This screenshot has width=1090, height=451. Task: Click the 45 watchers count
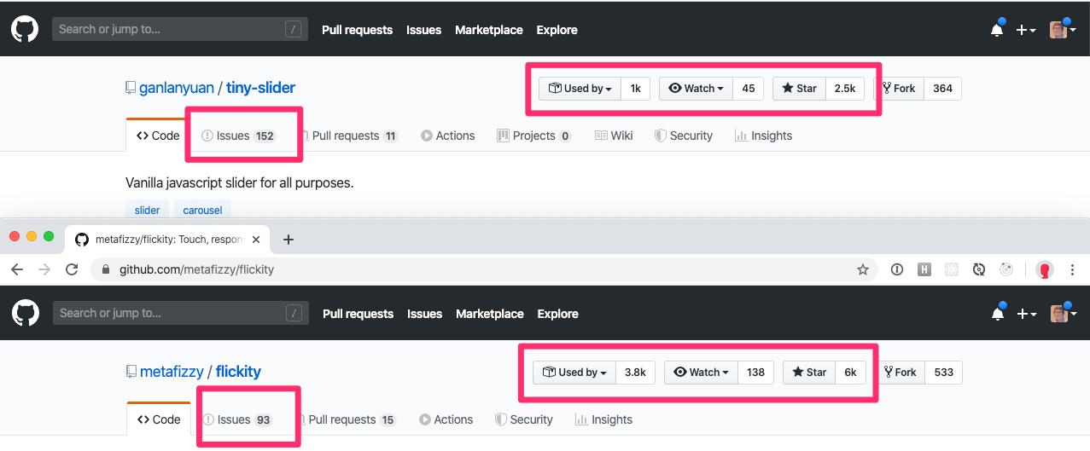click(749, 89)
